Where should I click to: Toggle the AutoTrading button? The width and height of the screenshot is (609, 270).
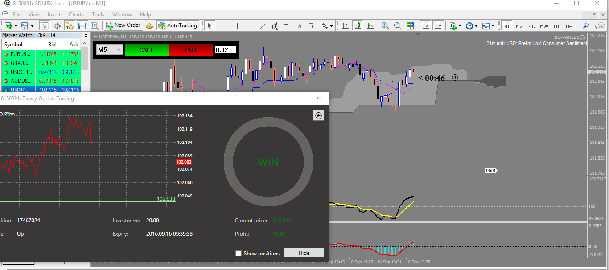pos(177,25)
